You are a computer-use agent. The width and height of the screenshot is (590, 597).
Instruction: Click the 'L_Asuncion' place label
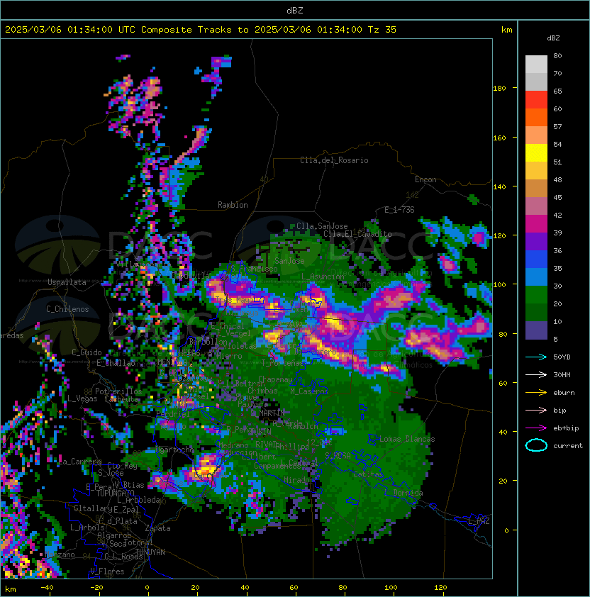pyautogui.click(x=323, y=277)
